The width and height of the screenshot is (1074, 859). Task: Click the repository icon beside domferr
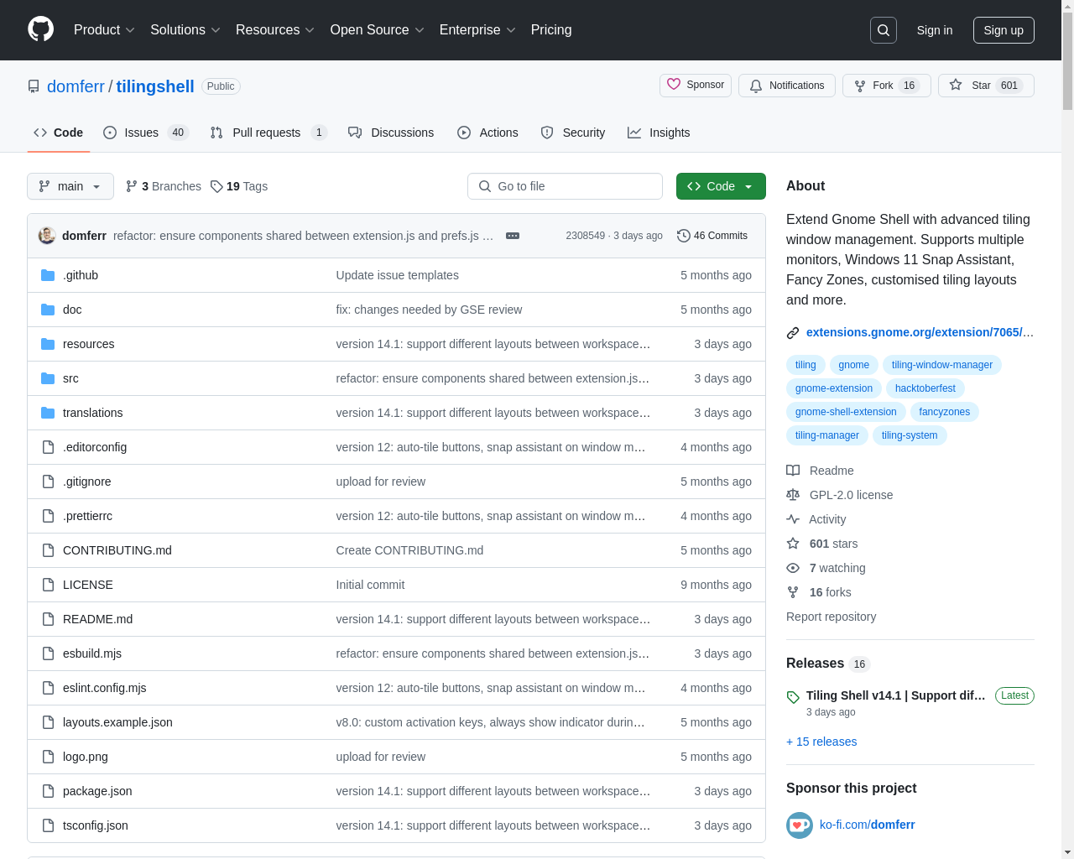[x=34, y=86]
